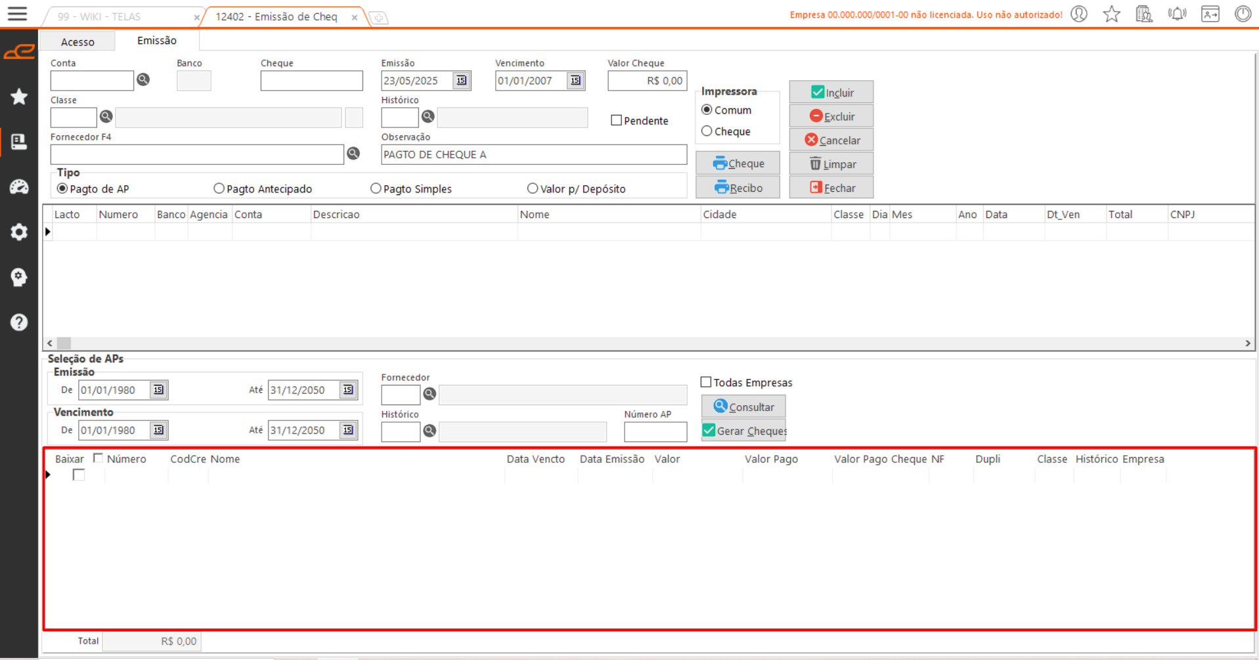Click the user profile icon at top
The height and width of the screenshot is (660, 1259).
(1079, 14)
